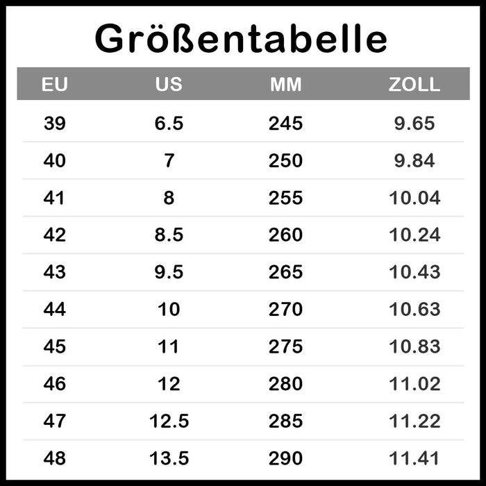Click the 9.84 ZOLL value
Image resolution: width=486 pixels, height=486 pixels.
tap(414, 161)
